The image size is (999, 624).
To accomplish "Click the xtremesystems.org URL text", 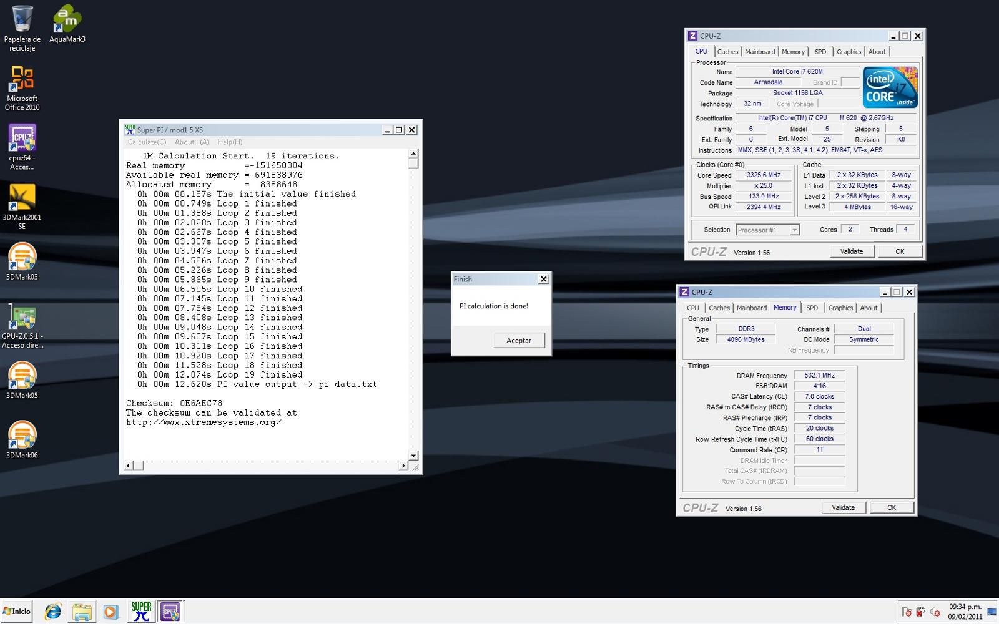I will click(204, 422).
